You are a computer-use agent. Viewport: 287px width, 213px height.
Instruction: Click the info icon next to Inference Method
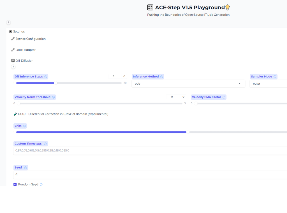click(162, 77)
